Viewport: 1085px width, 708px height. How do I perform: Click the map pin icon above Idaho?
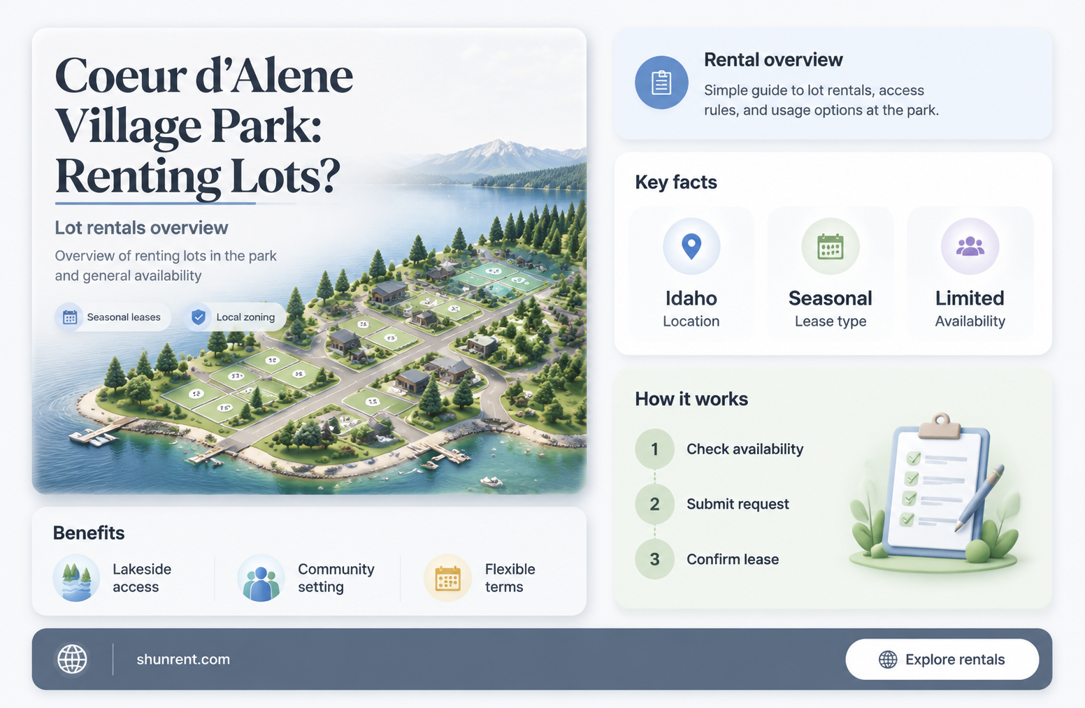(x=691, y=246)
